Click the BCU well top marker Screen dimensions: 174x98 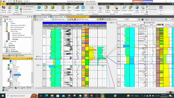click(41, 57)
